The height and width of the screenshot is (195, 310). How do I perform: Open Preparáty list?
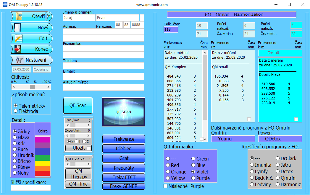click(124, 168)
